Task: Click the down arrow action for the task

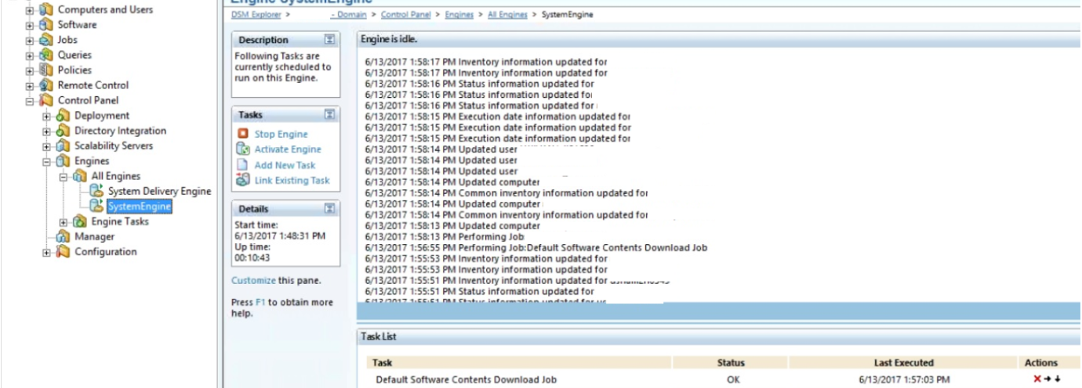Action: coord(1057,379)
